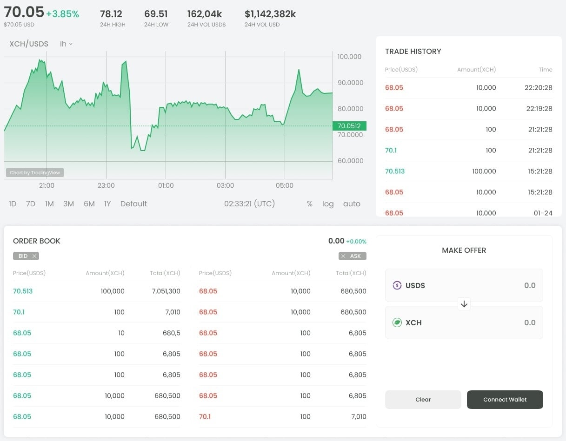Click the 0.00 order book spread value
Image resolution: width=566 pixels, height=441 pixels.
[x=336, y=241]
